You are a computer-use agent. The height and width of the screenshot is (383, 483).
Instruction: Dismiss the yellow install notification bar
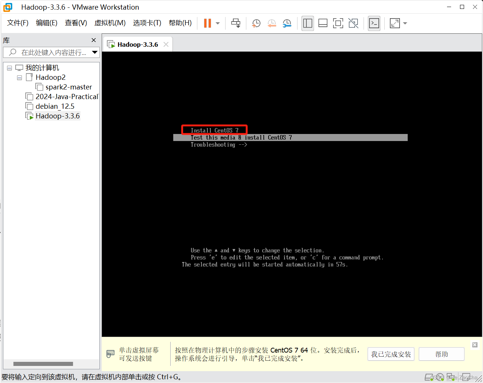(x=474, y=345)
